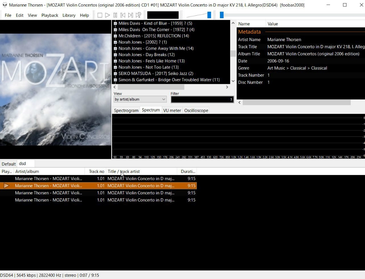Switch to the Spectrogram tab
The width and height of the screenshot is (365, 279).
(126, 111)
